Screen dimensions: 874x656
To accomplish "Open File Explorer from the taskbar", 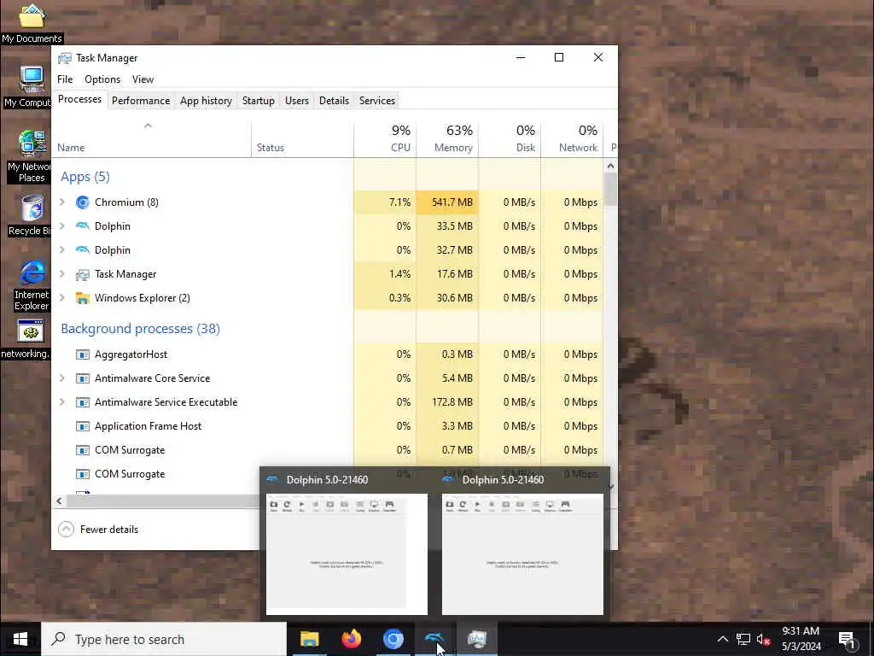I will coord(309,639).
